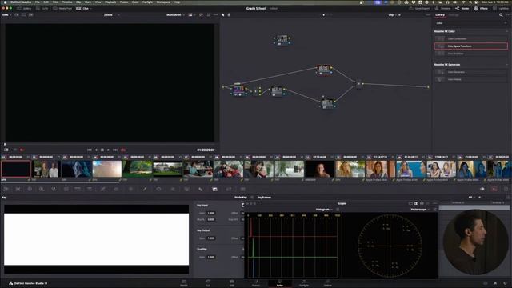Stop playback in the viewer

102,150
